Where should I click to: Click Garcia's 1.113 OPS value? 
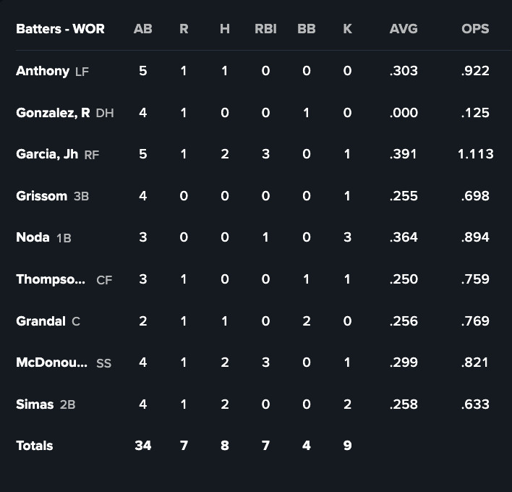[475, 154]
